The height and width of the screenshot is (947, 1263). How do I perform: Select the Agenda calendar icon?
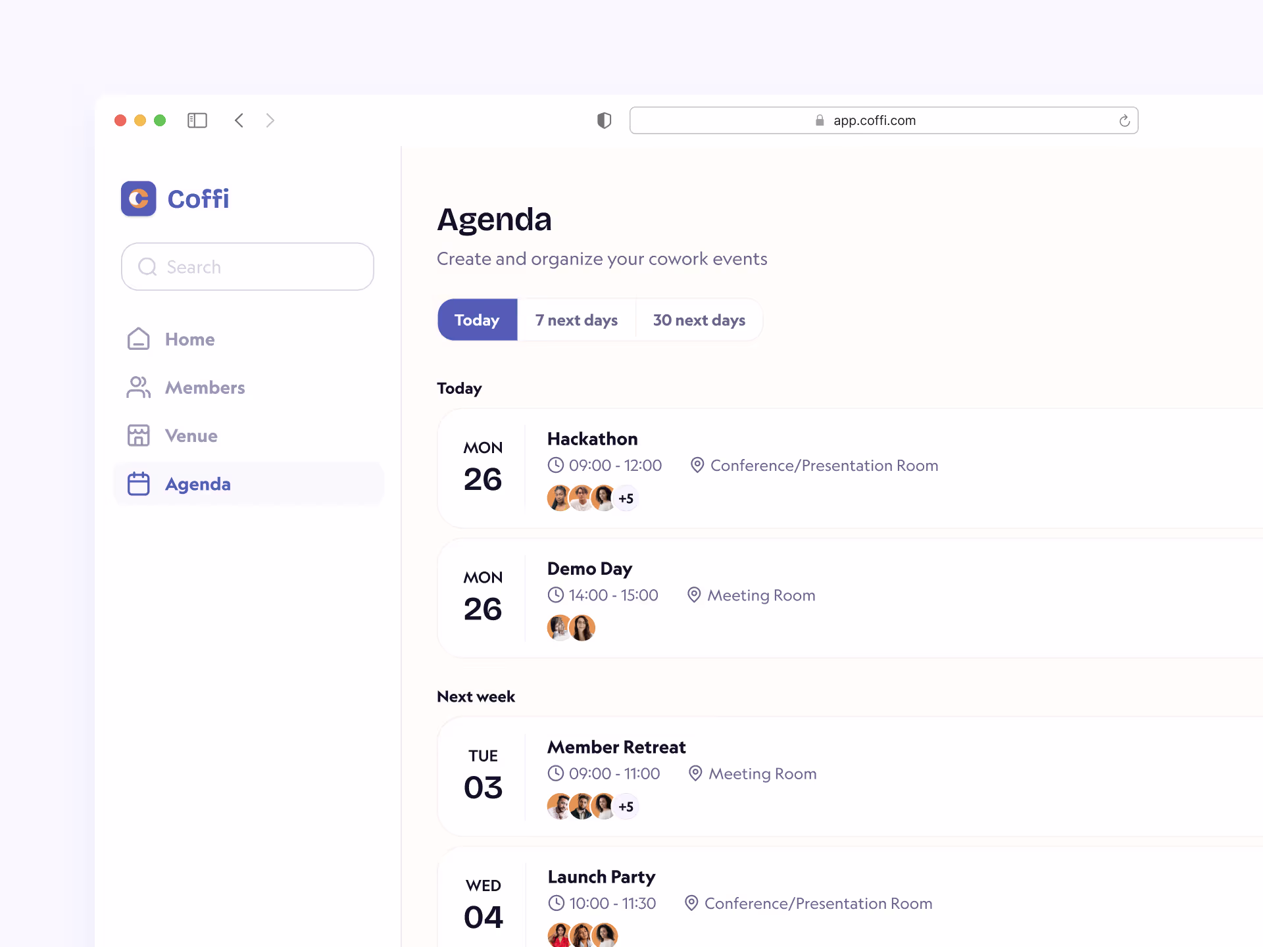pos(139,484)
